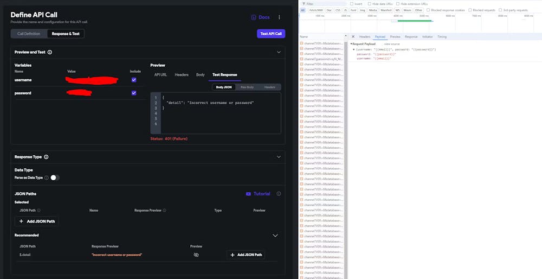542x279 pixels.
Task: Open the Headers tab next to API URL
Action: click(182, 75)
